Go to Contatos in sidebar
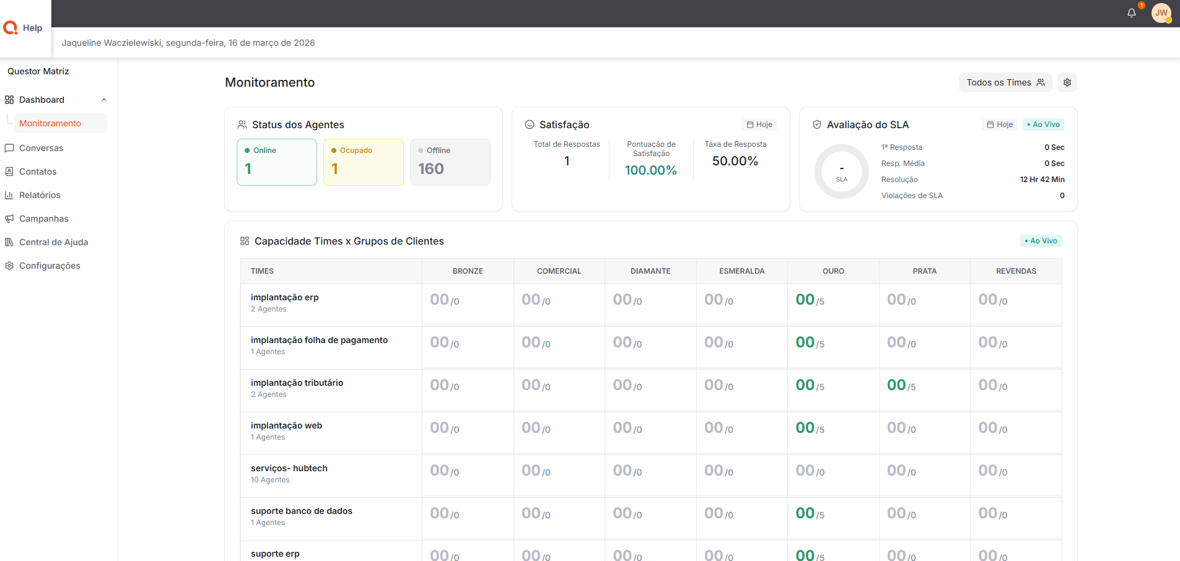Viewport: 1180px width, 561px height. (38, 172)
